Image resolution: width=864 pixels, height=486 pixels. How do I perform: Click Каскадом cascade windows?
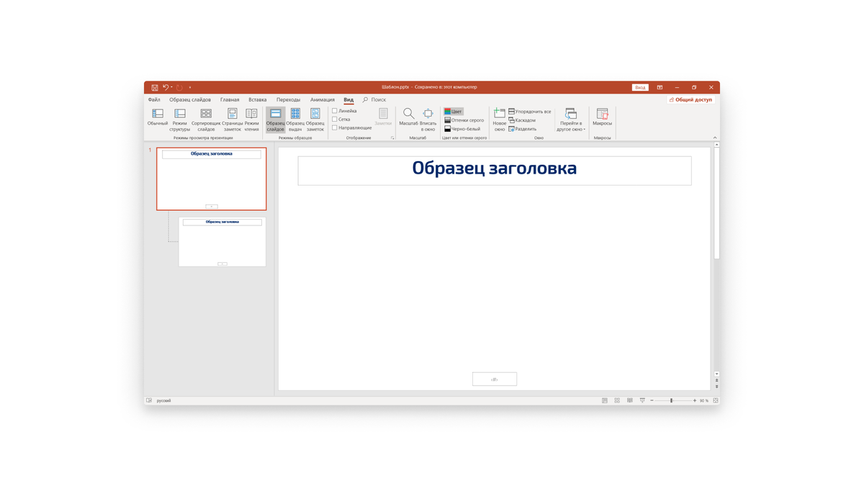pos(522,120)
